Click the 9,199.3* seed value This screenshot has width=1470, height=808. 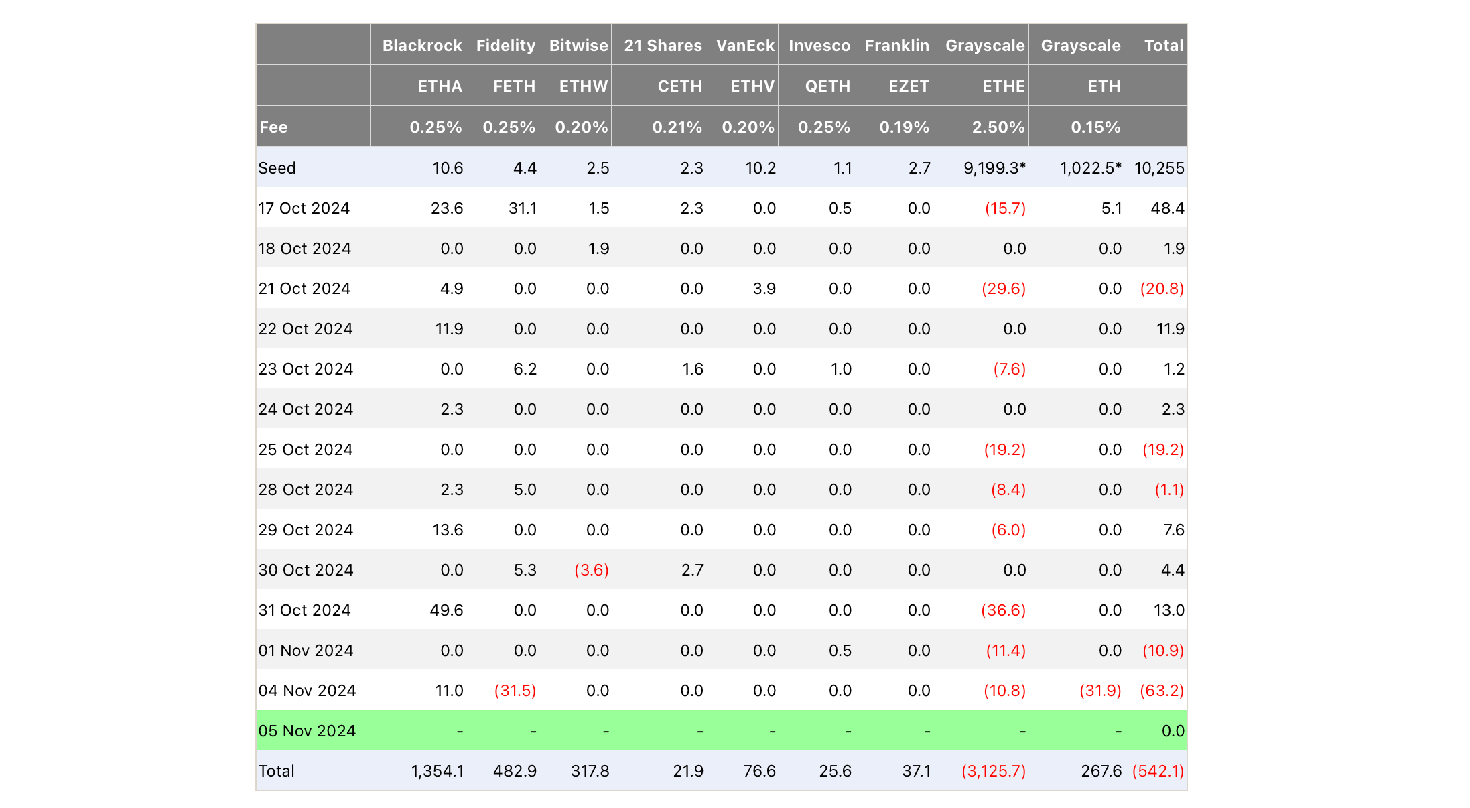coord(994,168)
